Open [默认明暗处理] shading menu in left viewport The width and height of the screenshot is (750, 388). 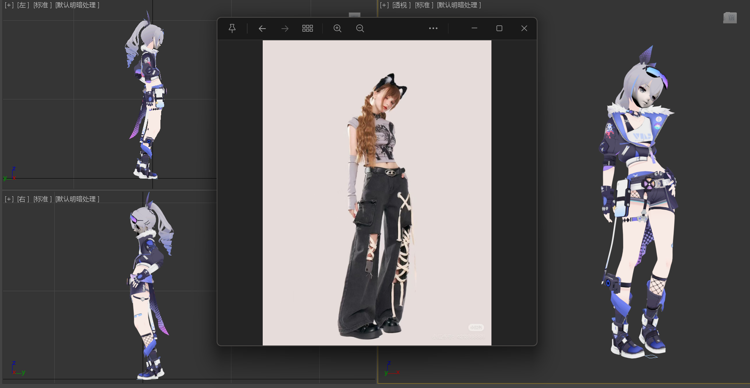(x=77, y=5)
